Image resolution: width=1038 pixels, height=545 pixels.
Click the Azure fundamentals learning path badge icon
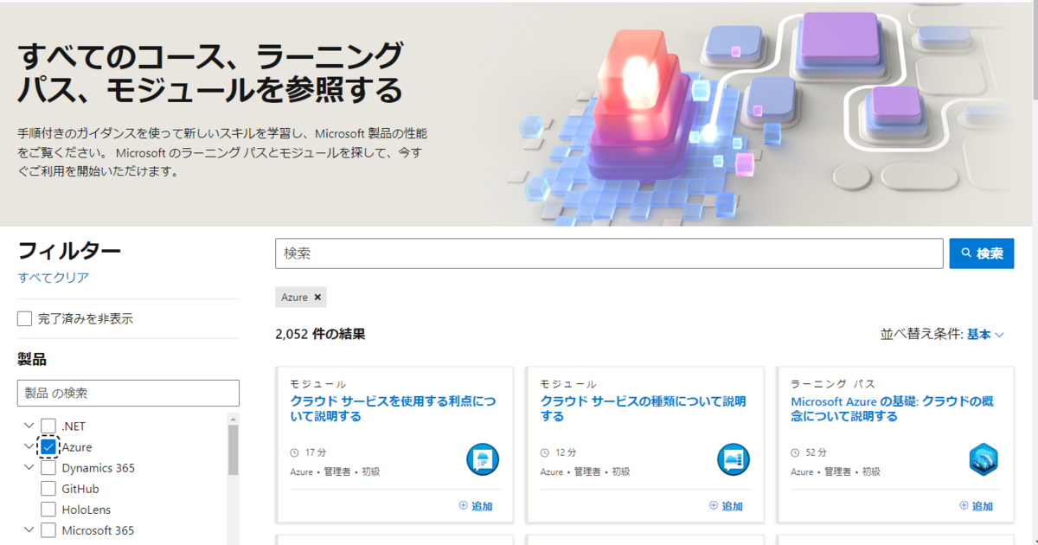pos(984,459)
